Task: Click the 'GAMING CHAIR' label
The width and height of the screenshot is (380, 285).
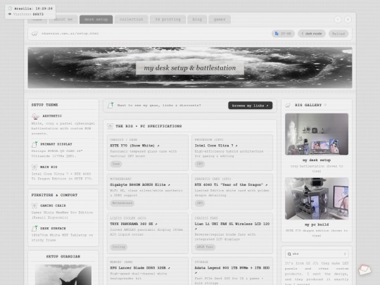Action: (x=53, y=205)
